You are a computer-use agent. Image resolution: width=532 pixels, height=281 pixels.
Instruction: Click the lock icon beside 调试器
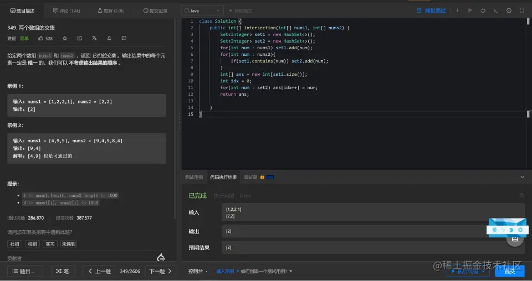(x=262, y=177)
